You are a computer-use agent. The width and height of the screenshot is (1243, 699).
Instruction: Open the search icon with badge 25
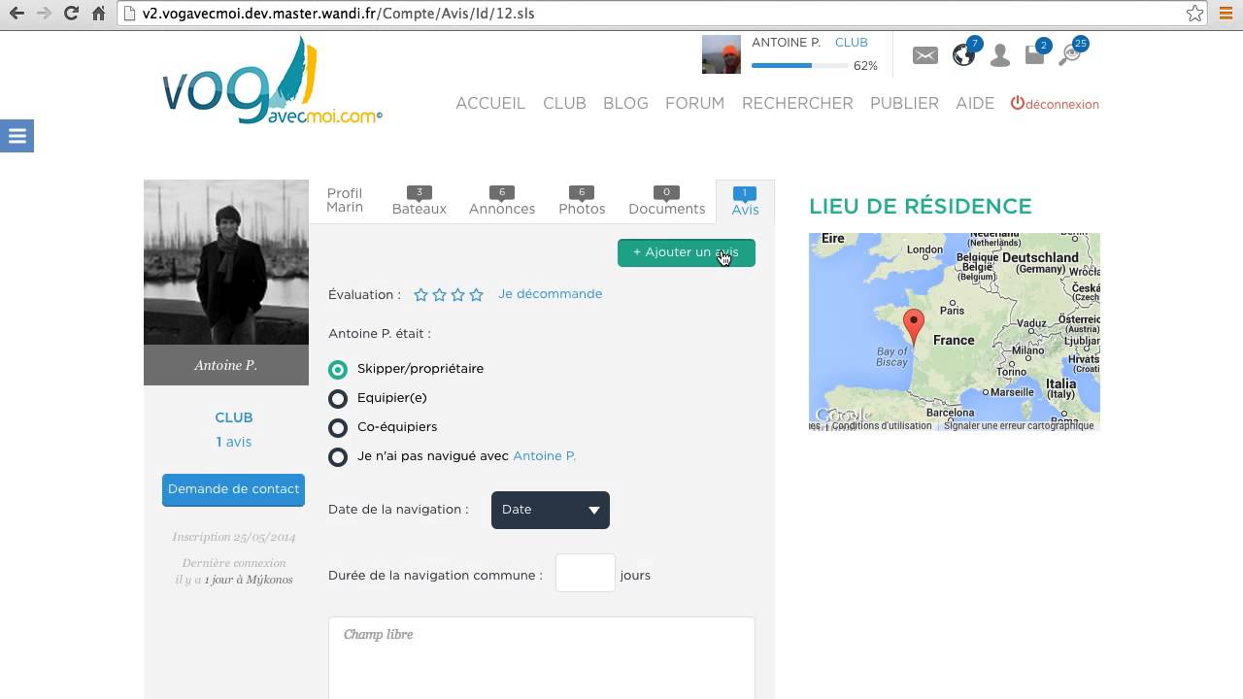pos(1070,54)
